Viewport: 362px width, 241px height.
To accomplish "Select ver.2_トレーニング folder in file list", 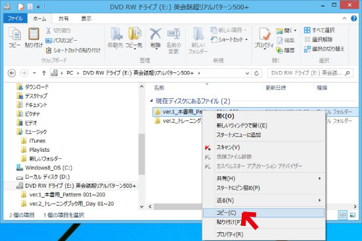I will tap(178, 121).
